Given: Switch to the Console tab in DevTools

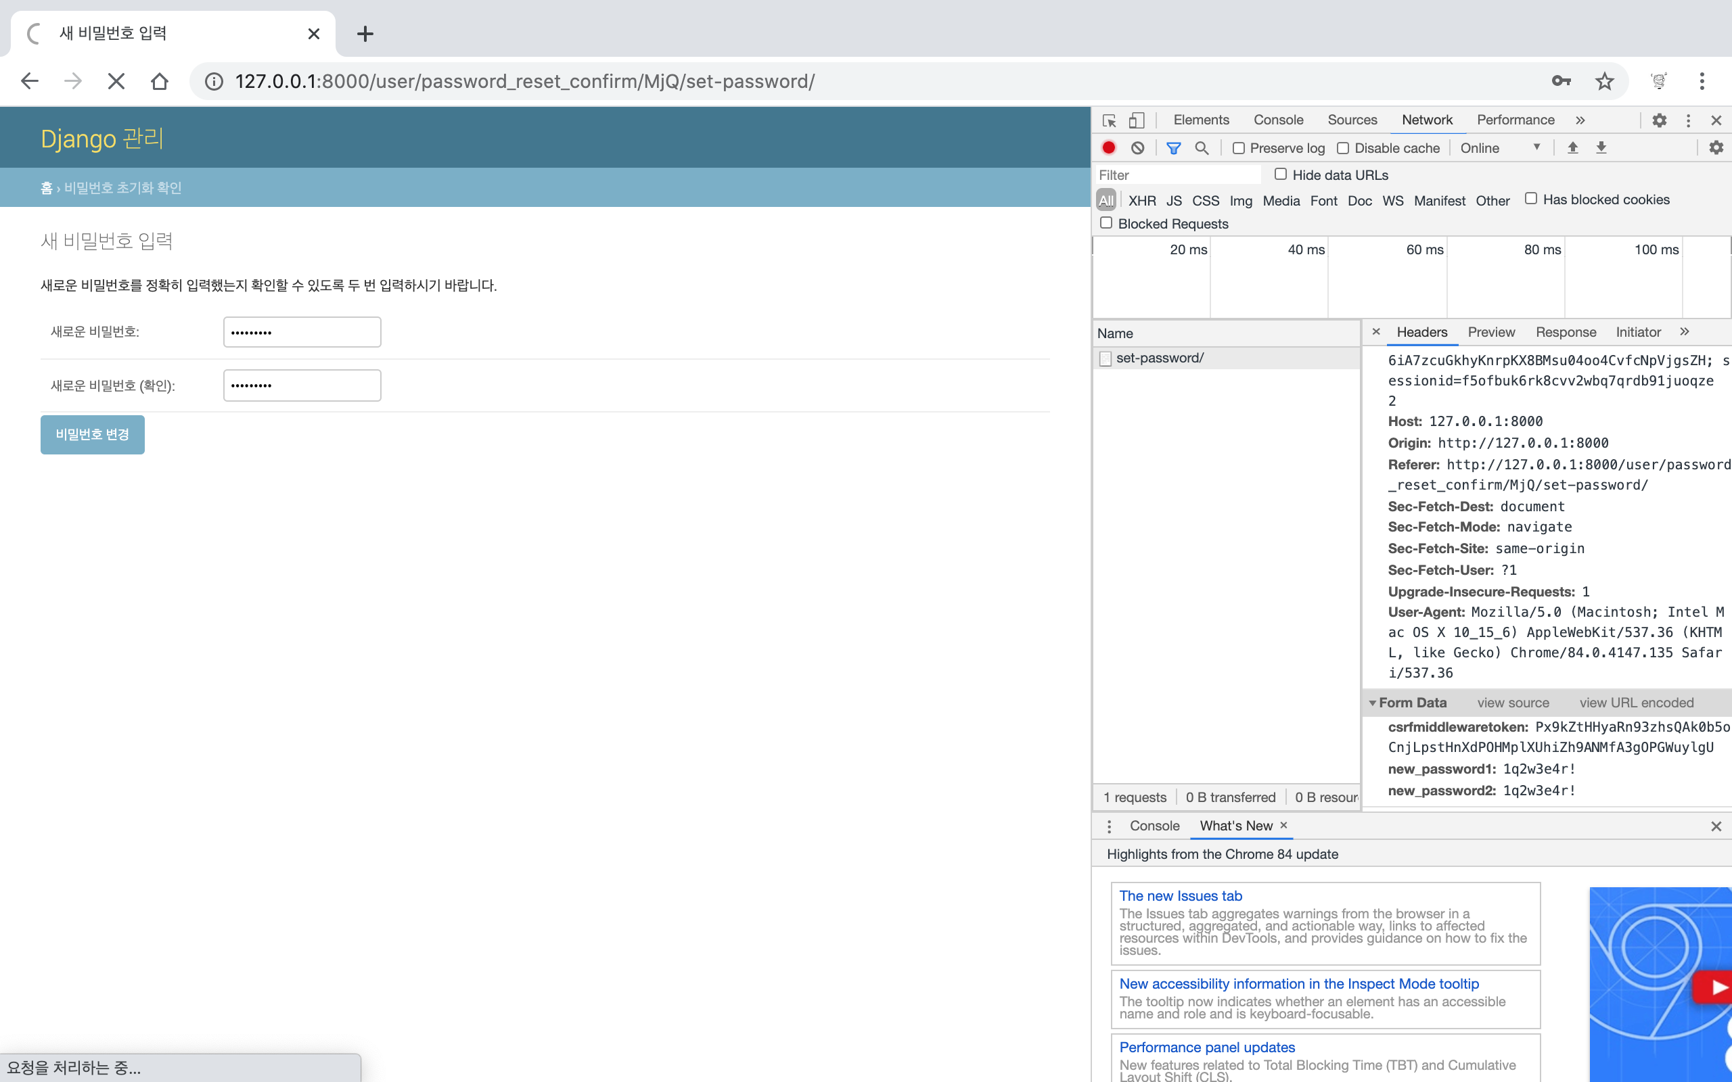Looking at the screenshot, I should point(1277,120).
